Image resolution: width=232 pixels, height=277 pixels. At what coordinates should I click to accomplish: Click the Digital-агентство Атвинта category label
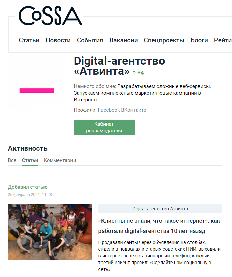[160, 209]
